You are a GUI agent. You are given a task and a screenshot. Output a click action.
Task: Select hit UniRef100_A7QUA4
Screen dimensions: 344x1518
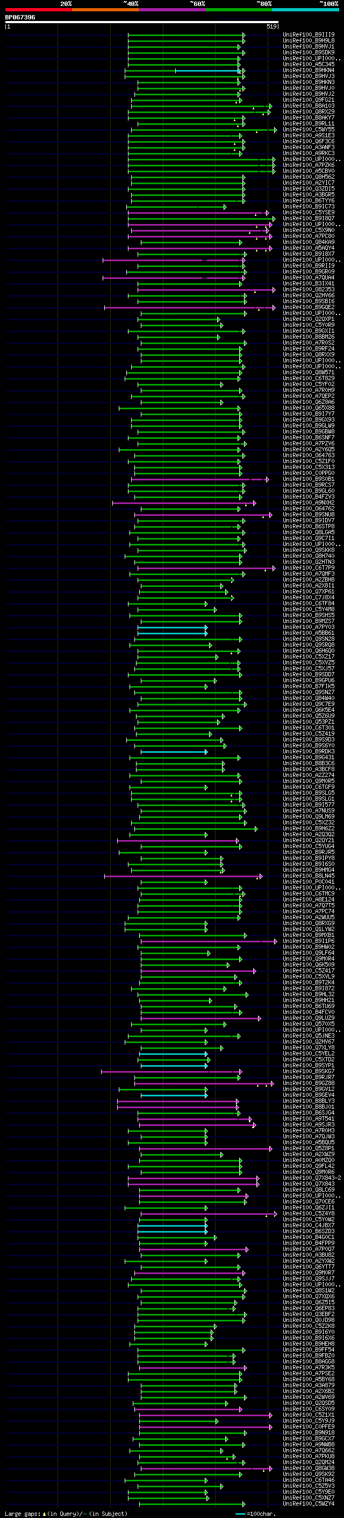point(308,277)
